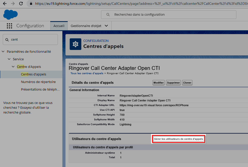Click the Internal Name value RingoverAdapterOpenCTI
248x167 pixels.
coord(136,96)
